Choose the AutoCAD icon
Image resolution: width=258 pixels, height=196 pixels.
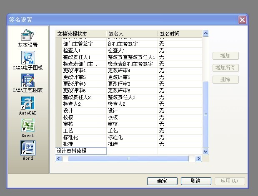28,106
